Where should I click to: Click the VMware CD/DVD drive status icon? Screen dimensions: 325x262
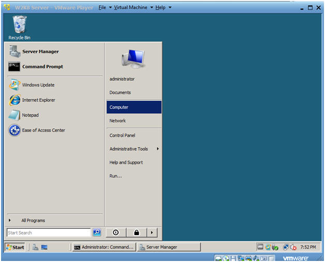point(226,258)
